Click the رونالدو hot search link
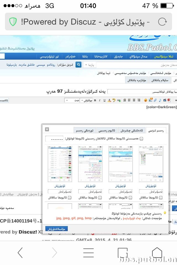Screen dimensions: 177x265 point(51,65)
